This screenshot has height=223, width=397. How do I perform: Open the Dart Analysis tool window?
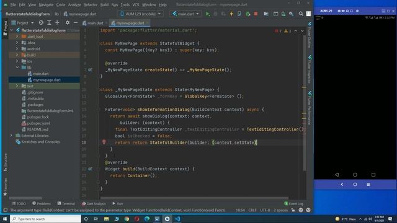(x=94, y=204)
